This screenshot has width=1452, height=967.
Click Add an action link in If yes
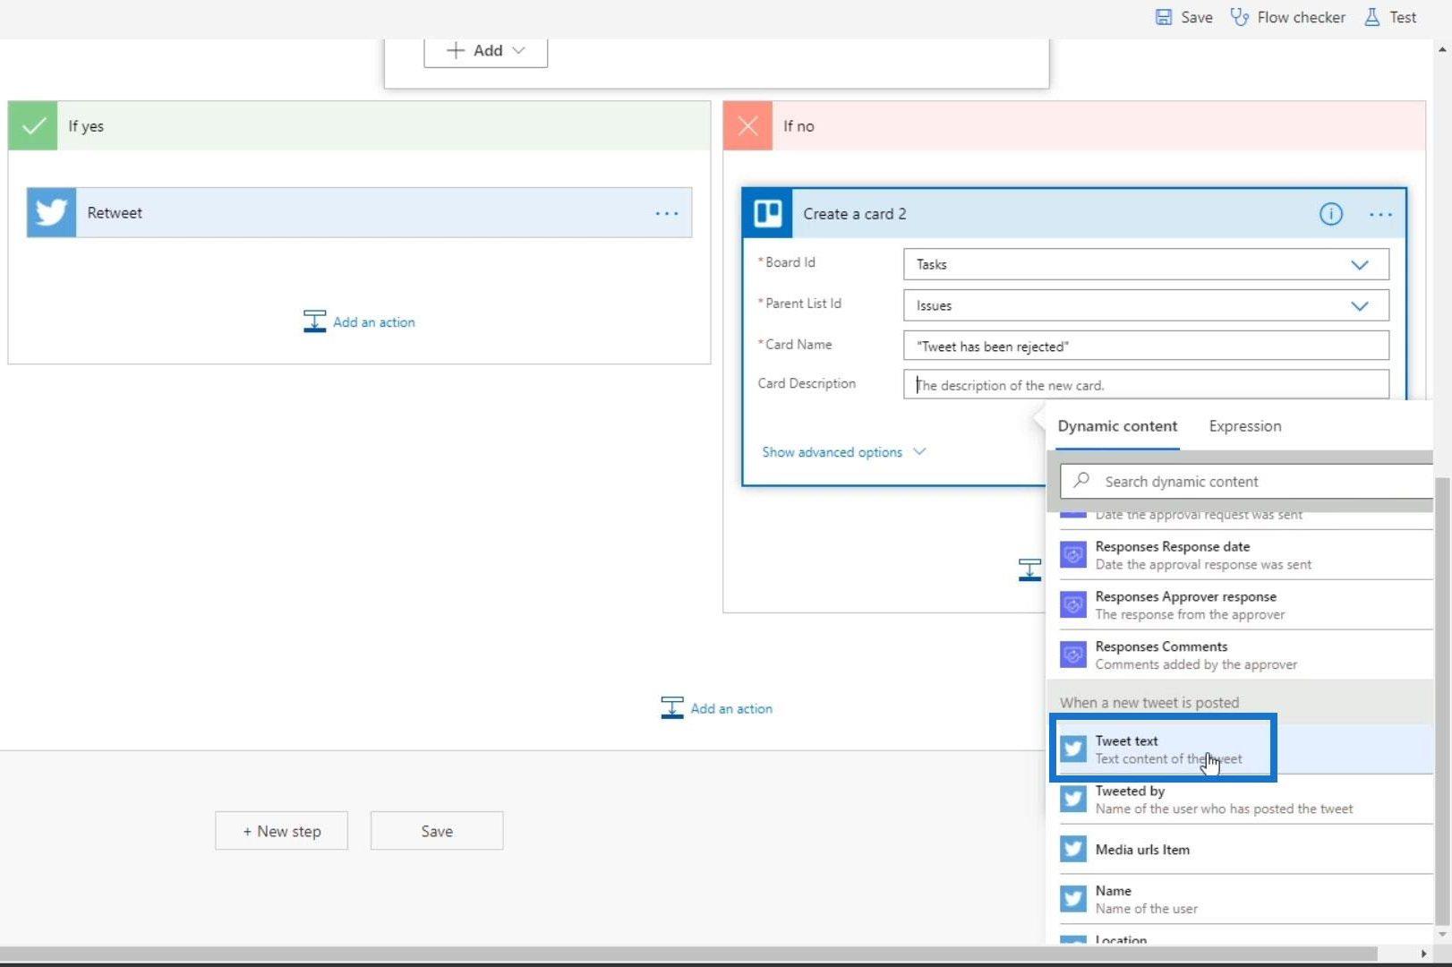click(x=374, y=322)
